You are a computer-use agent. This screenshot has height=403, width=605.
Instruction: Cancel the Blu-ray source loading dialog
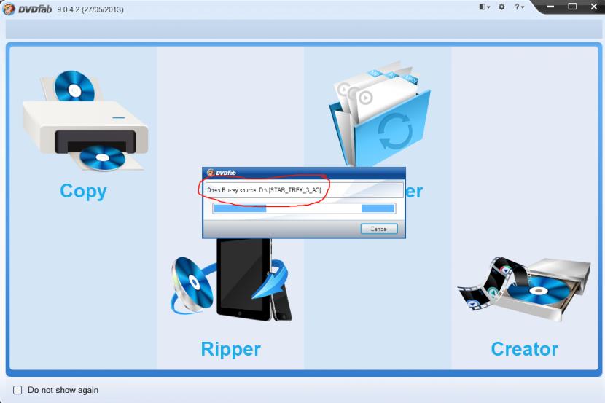click(379, 229)
